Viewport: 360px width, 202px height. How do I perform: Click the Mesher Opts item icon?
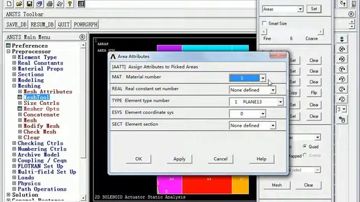click(x=20, y=109)
